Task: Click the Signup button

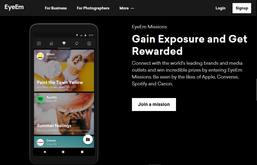Action: pos(242,8)
